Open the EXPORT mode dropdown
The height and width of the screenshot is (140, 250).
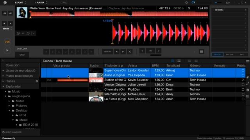pos(20,3)
